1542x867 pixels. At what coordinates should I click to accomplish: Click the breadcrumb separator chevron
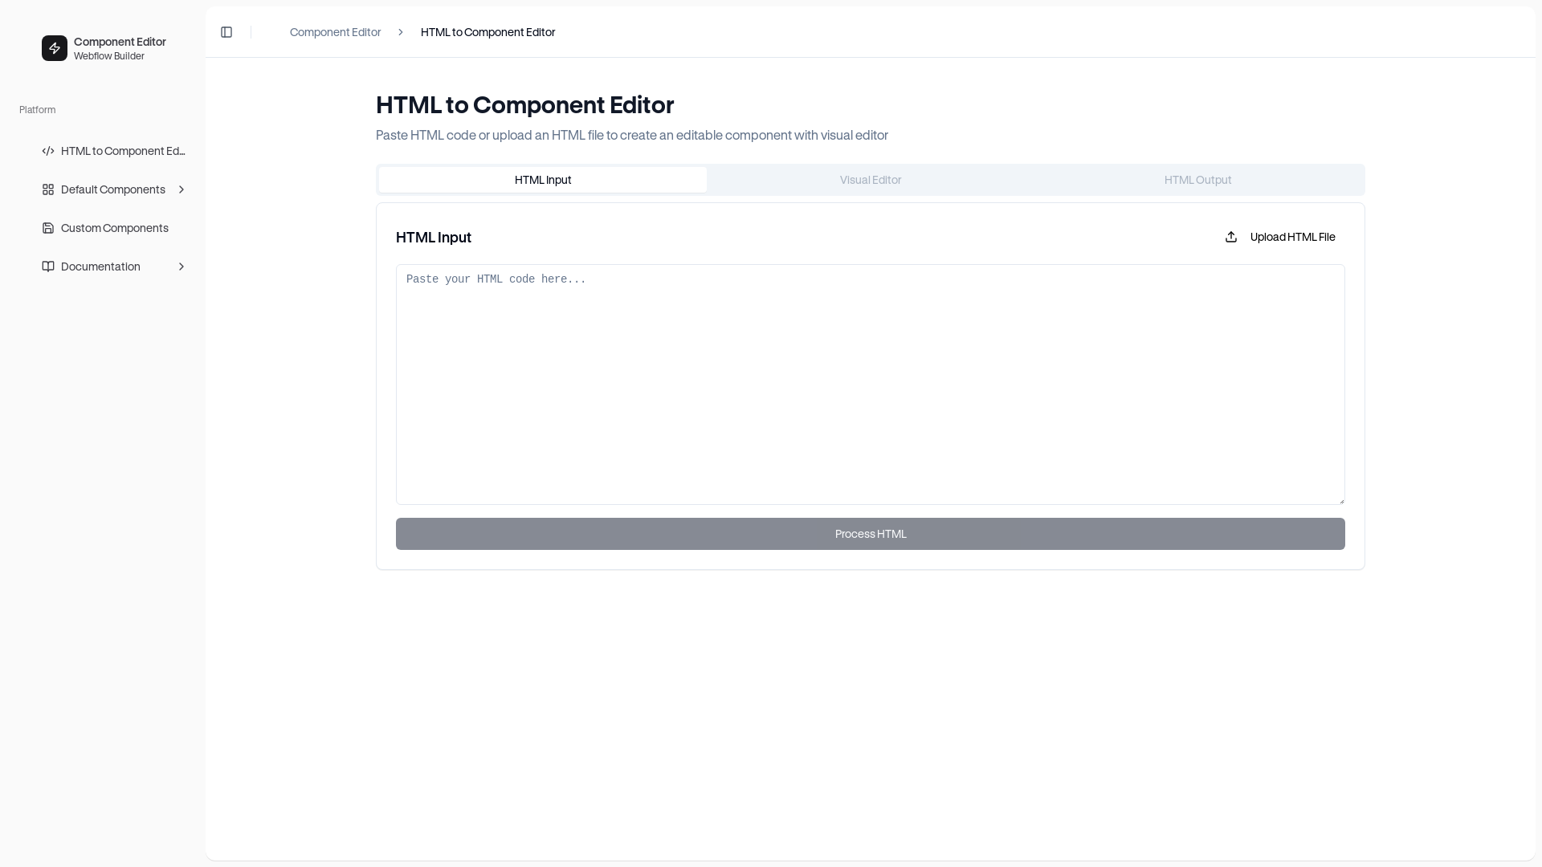tap(400, 32)
